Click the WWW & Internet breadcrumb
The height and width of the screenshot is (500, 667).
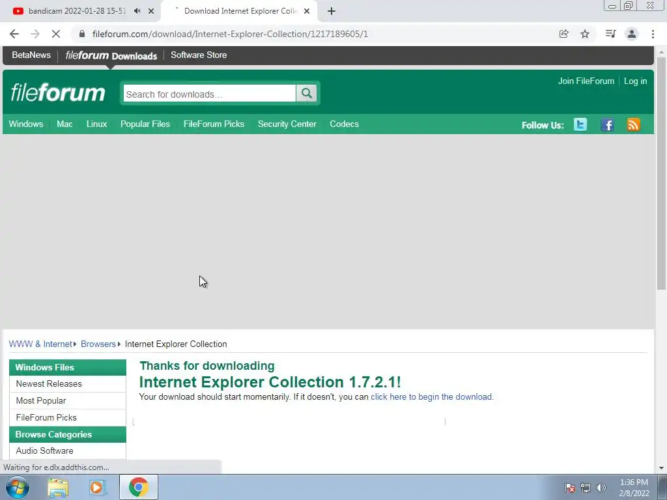[x=40, y=344]
